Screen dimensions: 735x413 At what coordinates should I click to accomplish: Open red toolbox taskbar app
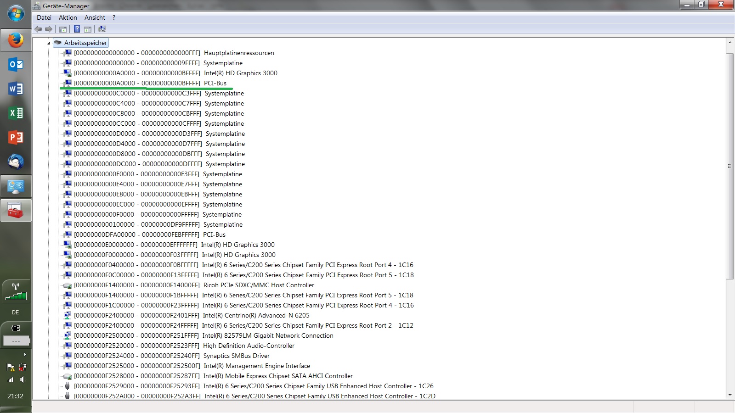(16, 211)
